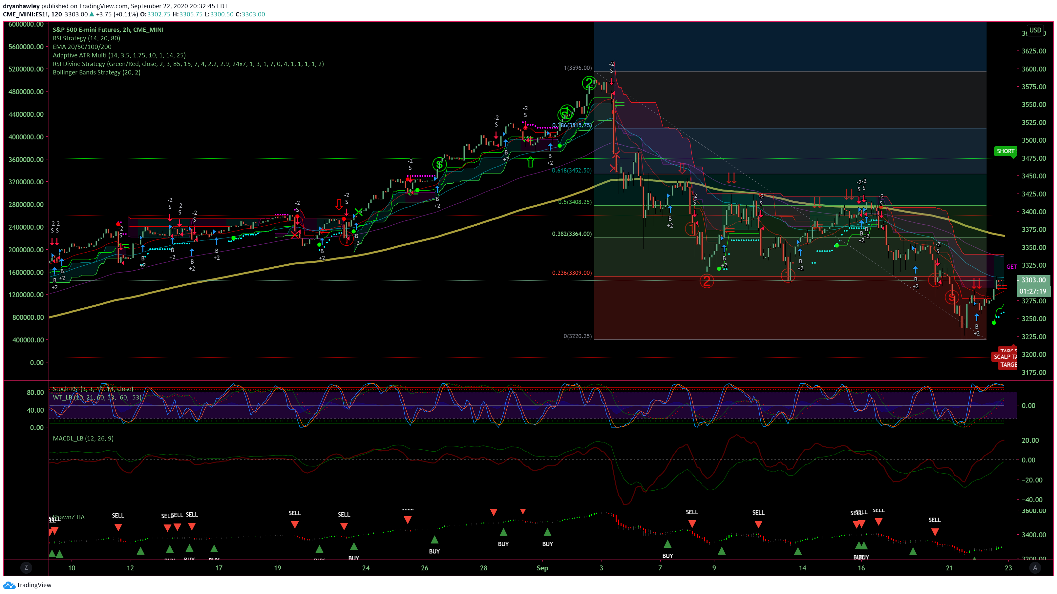The image size is (1057, 594).
Task: Click the +3.75 (+0.11%) change value
Action: (x=117, y=14)
